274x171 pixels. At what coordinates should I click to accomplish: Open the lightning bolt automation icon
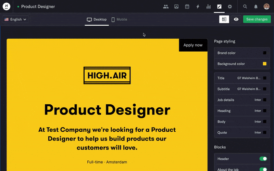tap(198, 6)
